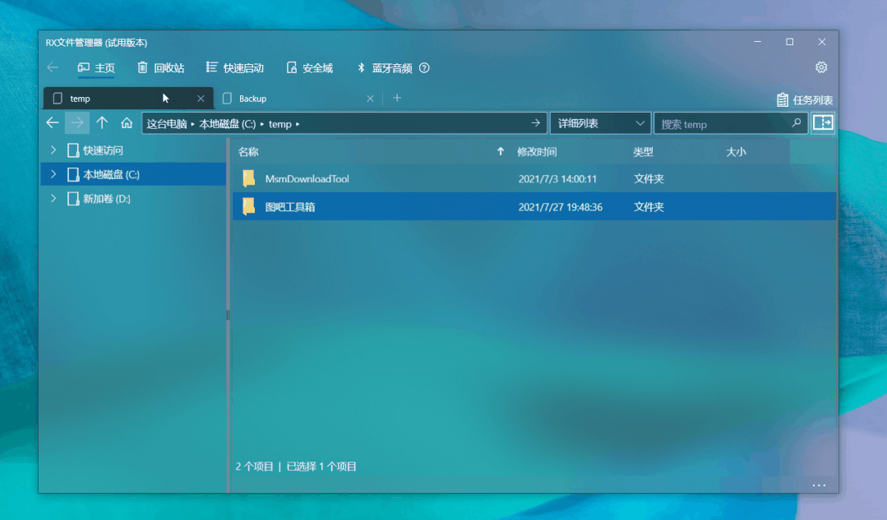This screenshot has width=887, height=520.
Task: Open the Bluetooth audio help icon
Action: [x=424, y=68]
